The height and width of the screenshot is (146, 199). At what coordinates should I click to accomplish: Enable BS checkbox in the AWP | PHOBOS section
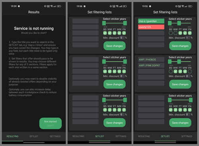coord(171,72)
